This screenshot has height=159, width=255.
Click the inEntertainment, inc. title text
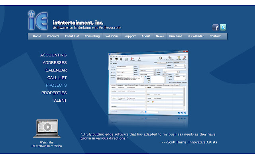[78, 23]
